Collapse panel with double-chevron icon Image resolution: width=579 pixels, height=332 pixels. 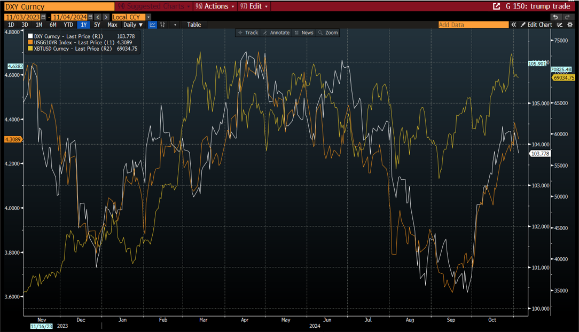[x=514, y=25]
